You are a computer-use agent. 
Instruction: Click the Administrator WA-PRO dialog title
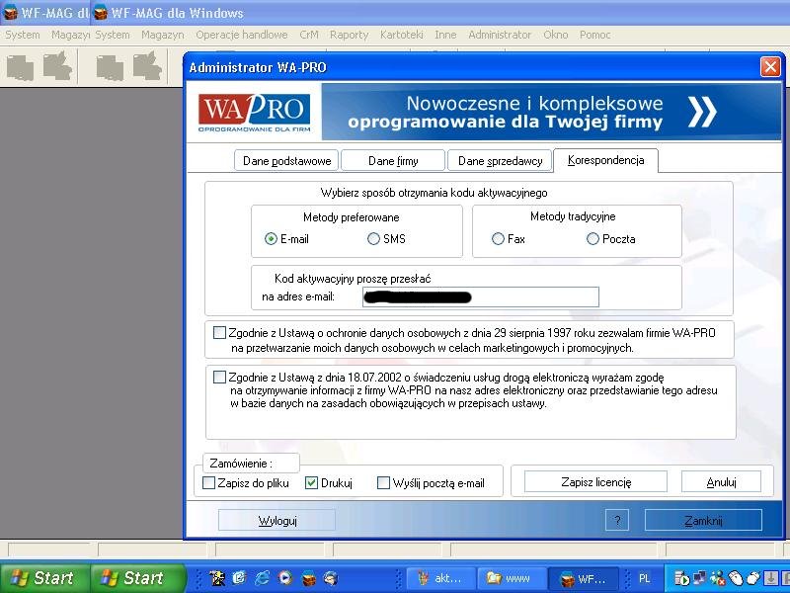258,67
